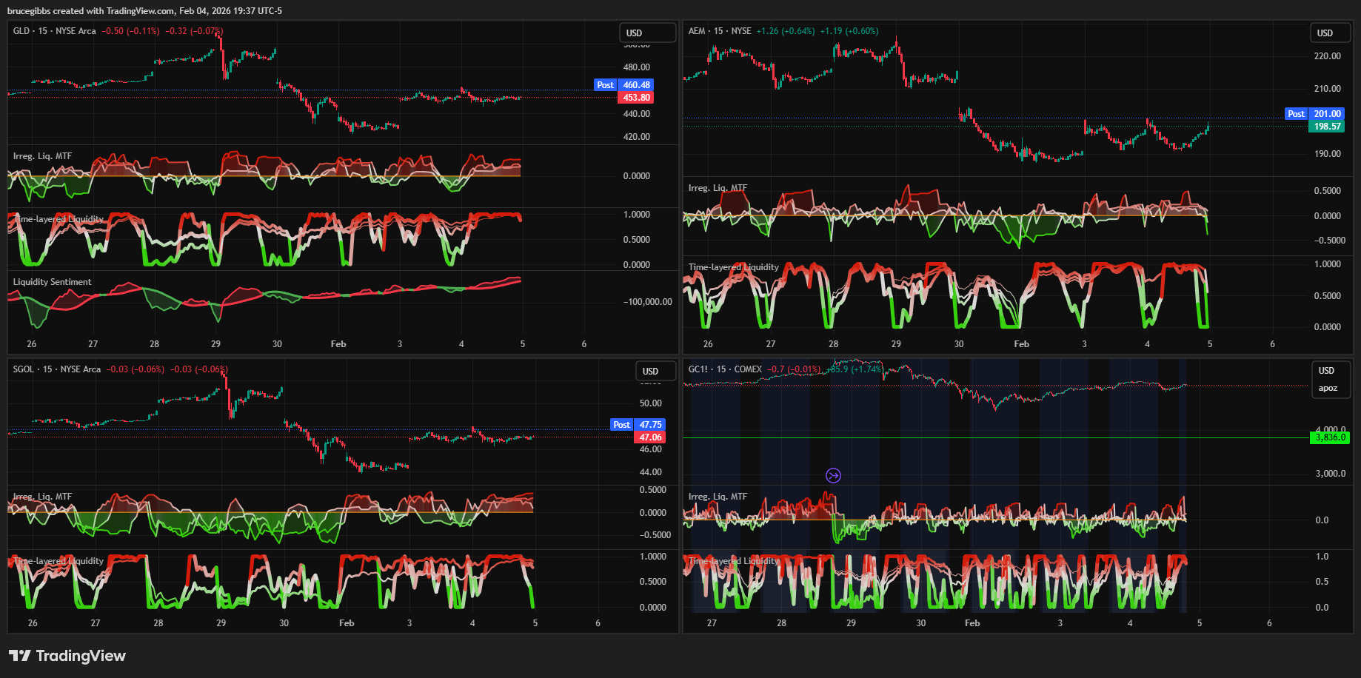Click the blue 460.48 post-market price on GLD

[x=636, y=85]
